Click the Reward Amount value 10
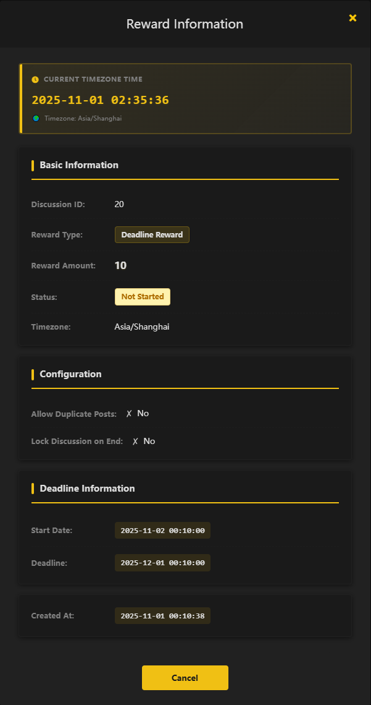Image resolution: width=371 pixels, height=705 pixels. point(120,266)
